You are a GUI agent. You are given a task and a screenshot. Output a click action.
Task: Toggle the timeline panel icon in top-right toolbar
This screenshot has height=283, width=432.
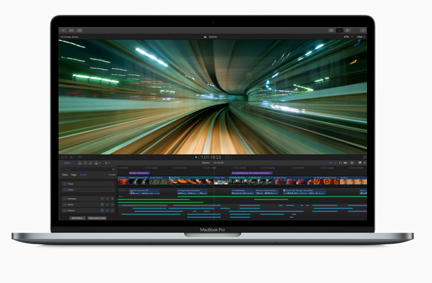[339, 30]
